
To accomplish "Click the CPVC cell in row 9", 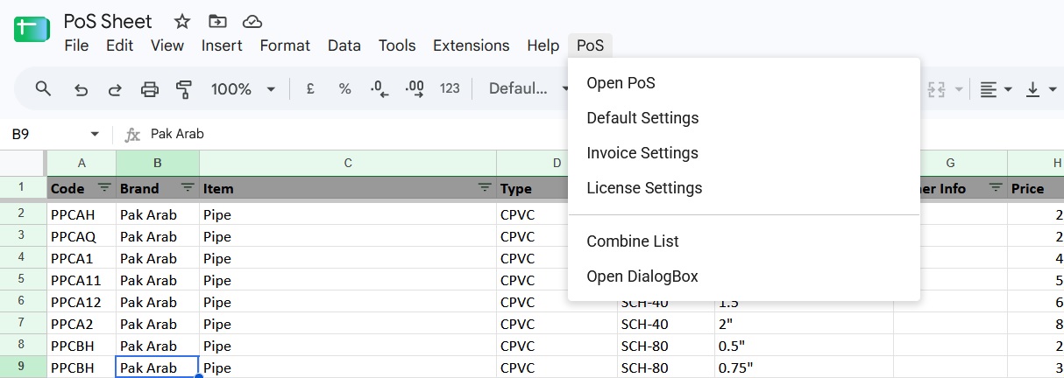I will click(557, 367).
